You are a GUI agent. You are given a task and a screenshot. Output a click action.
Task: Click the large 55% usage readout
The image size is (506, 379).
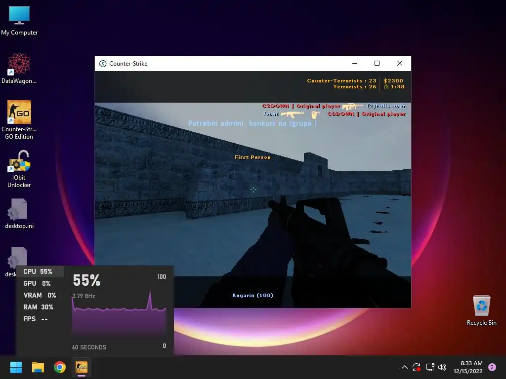click(86, 280)
